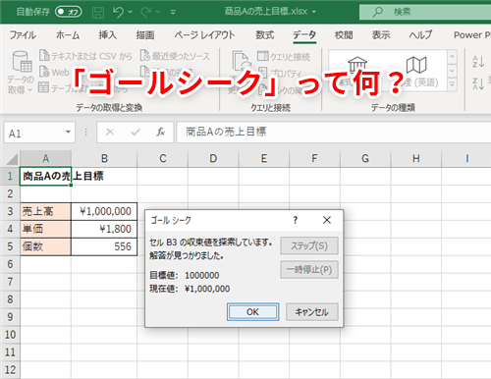491x379 pixels.
Task: Select the 売上高 label cell
Action: 46,211
